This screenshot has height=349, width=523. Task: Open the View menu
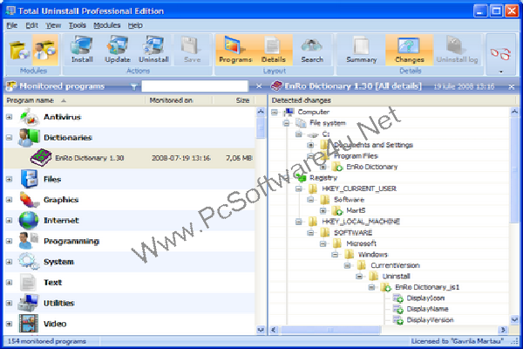click(53, 25)
